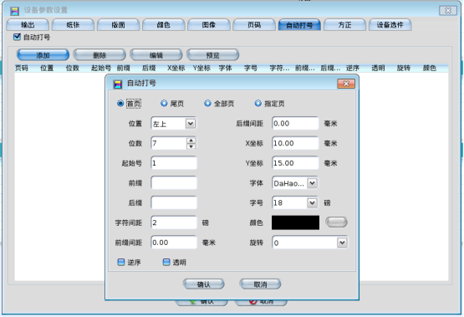
Task: Open the 字体 dropdown showing DaHao
Action: (312, 183)
